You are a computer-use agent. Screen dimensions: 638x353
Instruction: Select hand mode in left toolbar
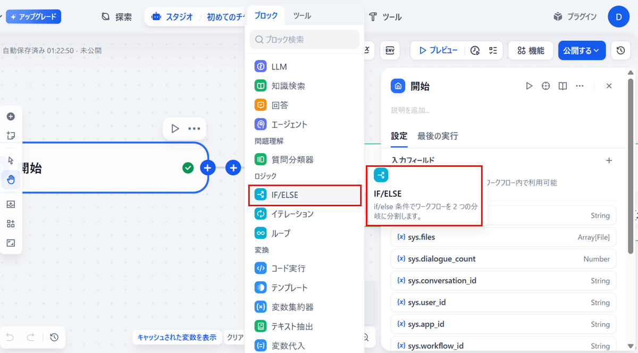(11, 180)
